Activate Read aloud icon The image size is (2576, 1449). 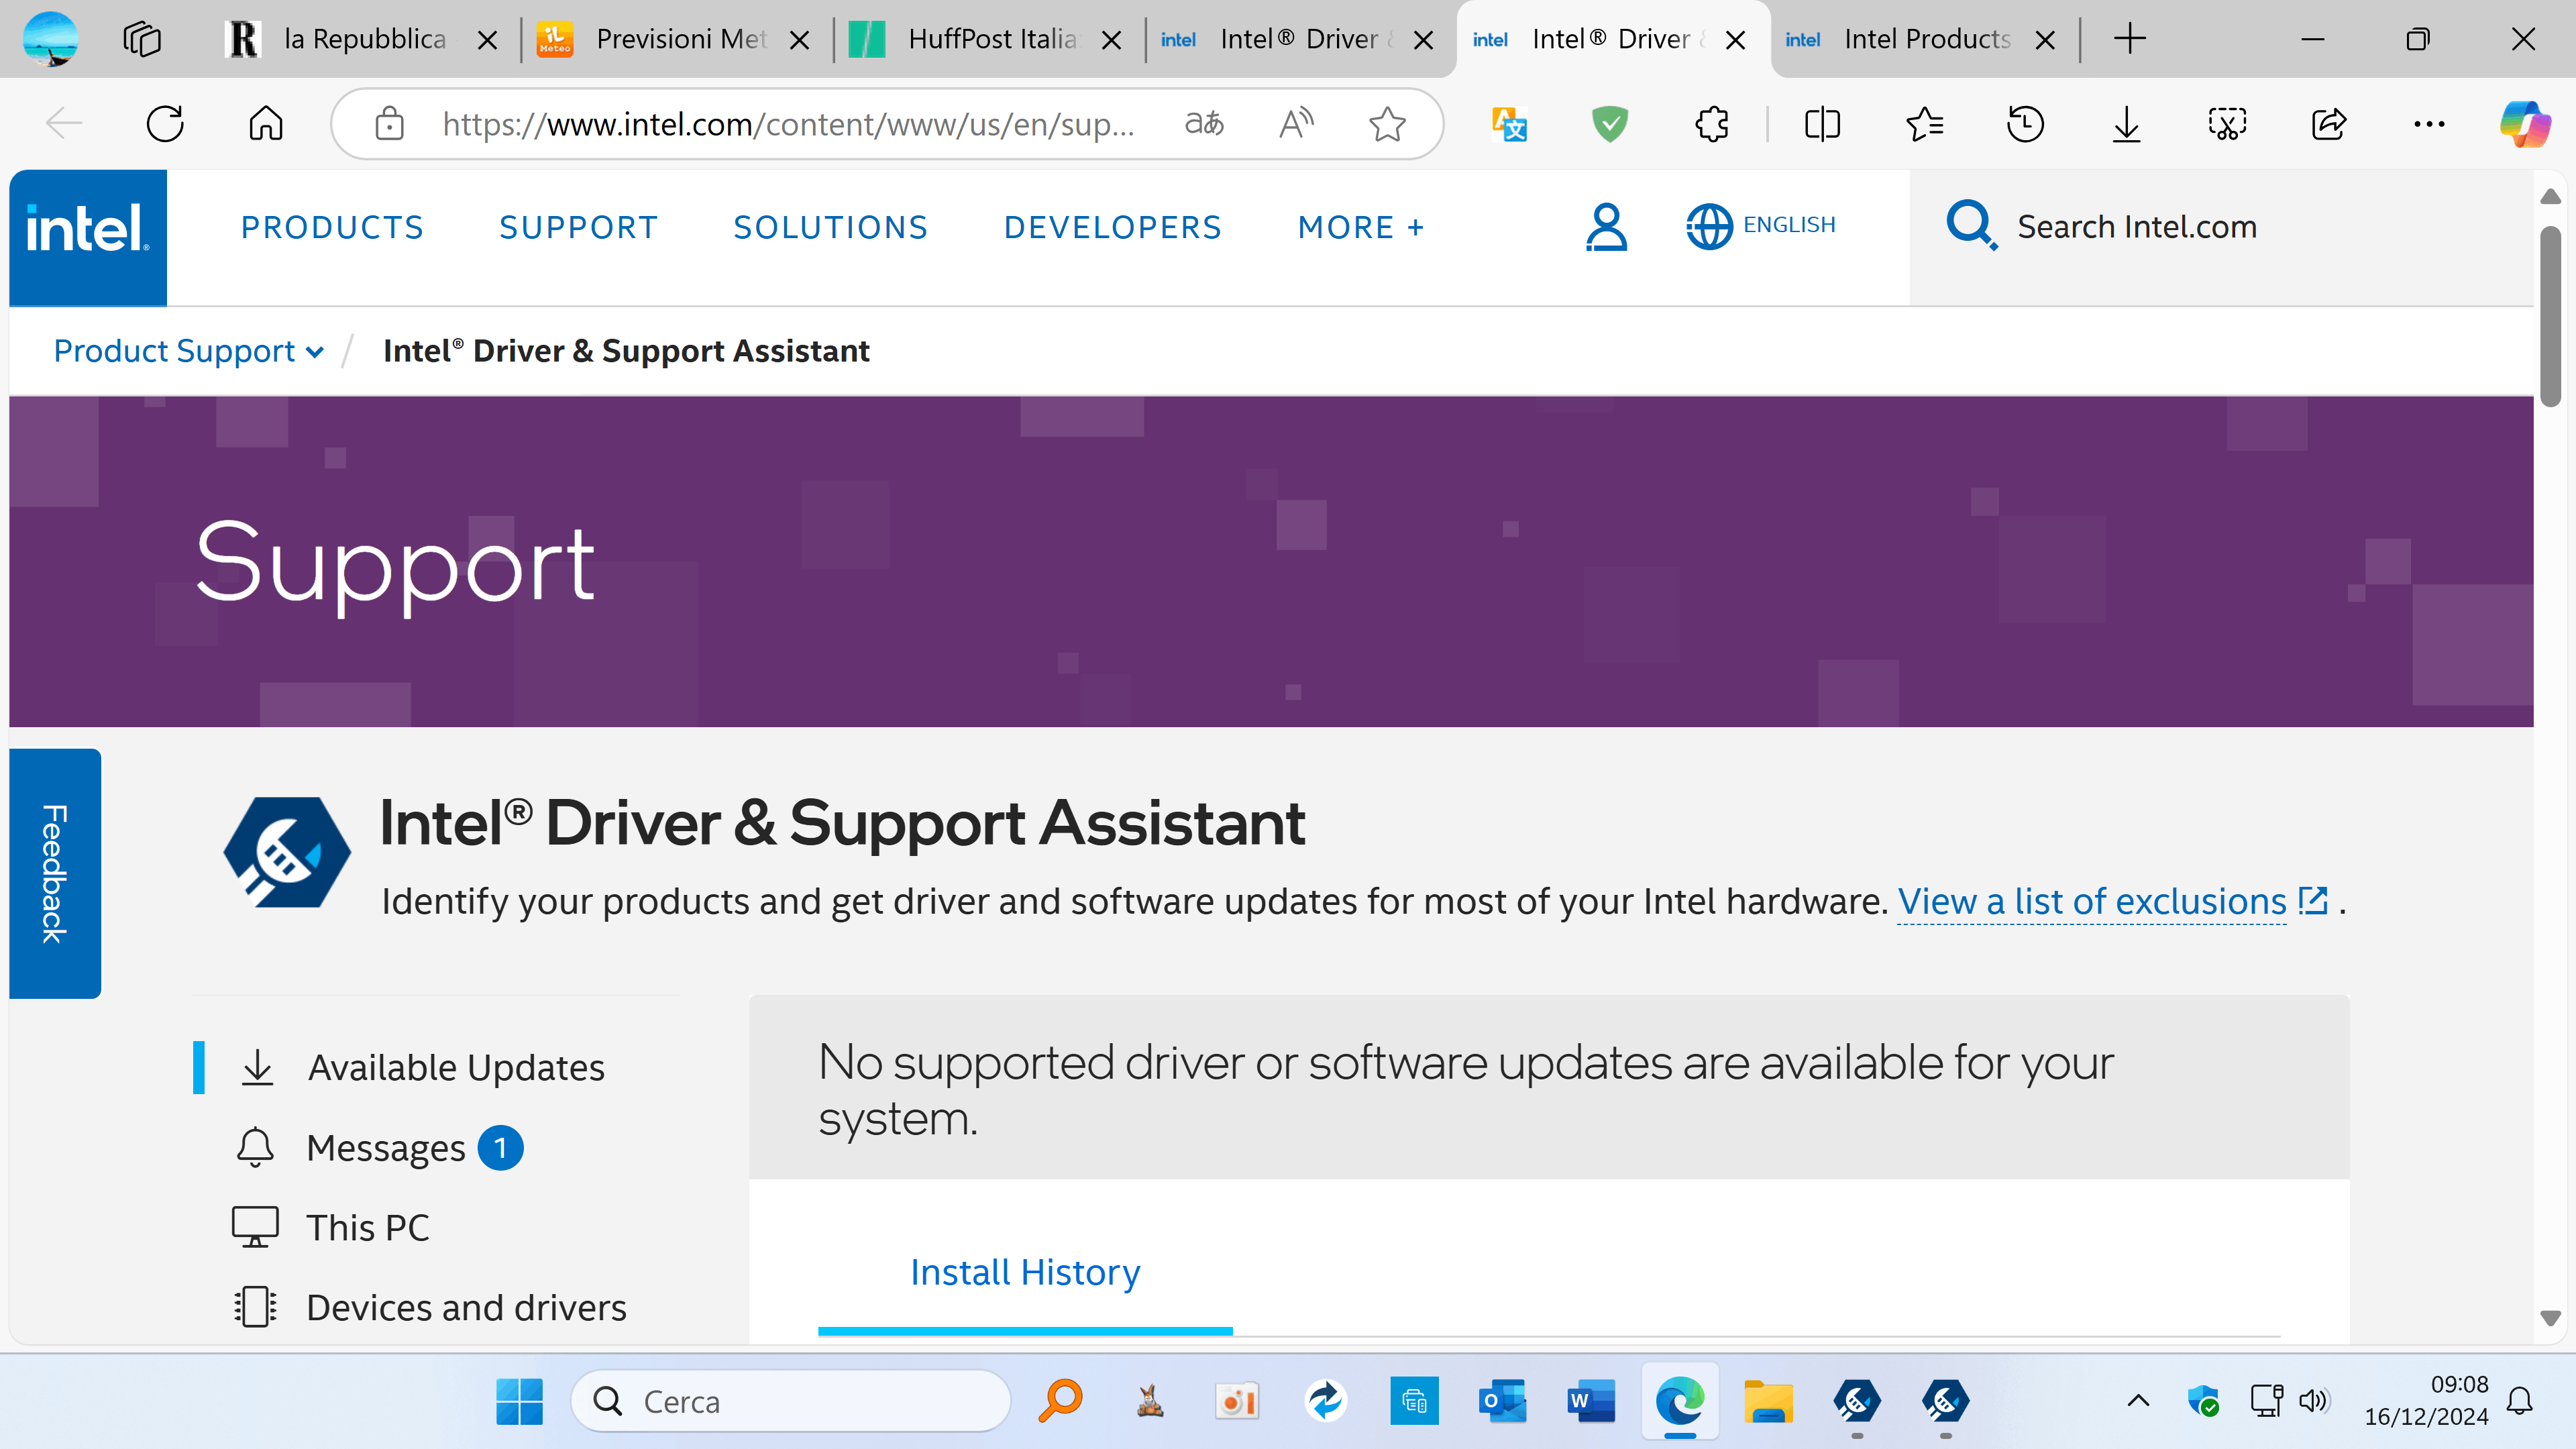(x=1296, y=124)
